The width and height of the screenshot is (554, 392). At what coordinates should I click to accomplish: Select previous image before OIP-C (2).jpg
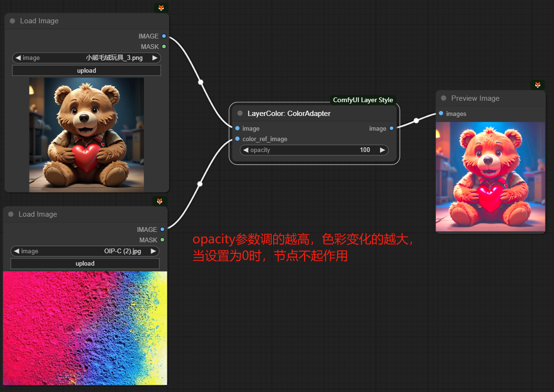point(17,251)
